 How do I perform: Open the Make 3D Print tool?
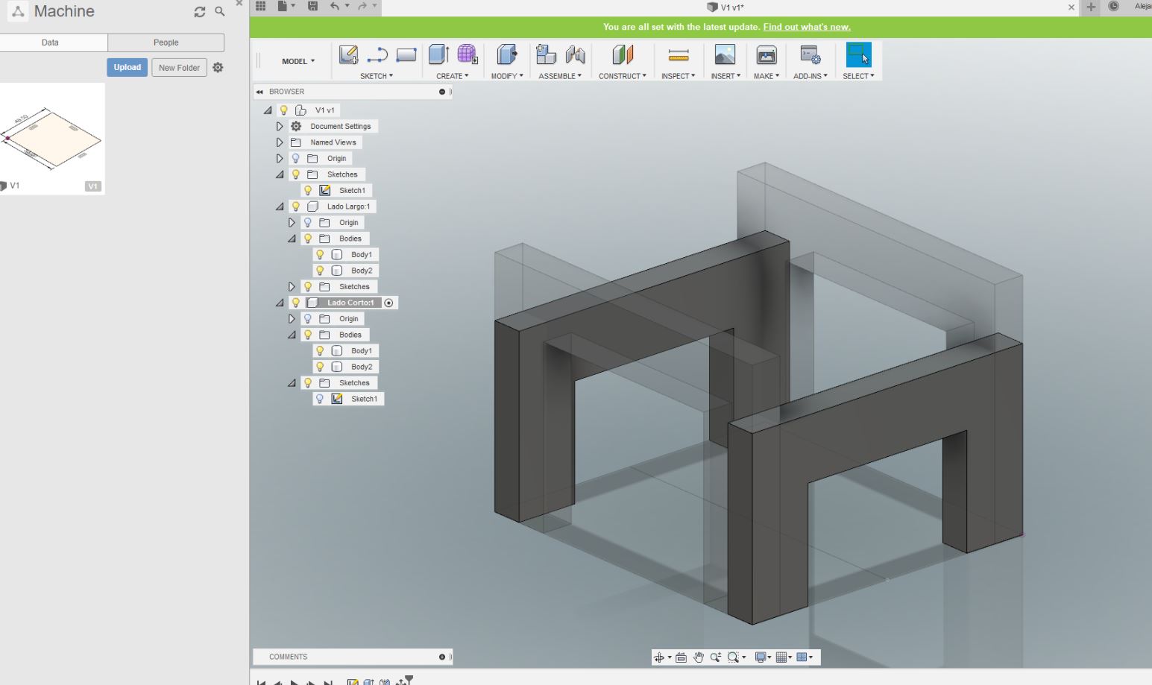[767, 54]
